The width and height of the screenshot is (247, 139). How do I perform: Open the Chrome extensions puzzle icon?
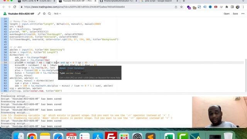coord(227,7)
